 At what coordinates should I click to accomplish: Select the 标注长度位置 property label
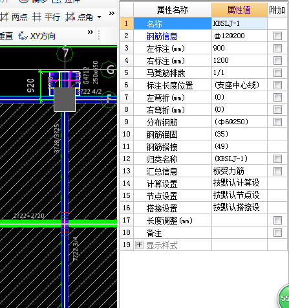169,85
